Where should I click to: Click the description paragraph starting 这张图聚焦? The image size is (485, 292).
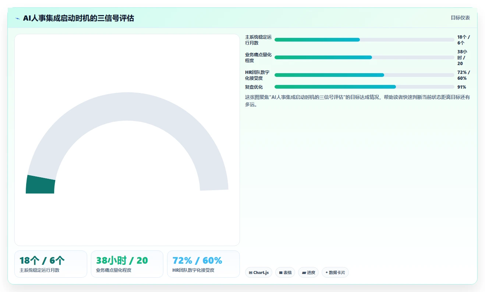tap(357, 101)
